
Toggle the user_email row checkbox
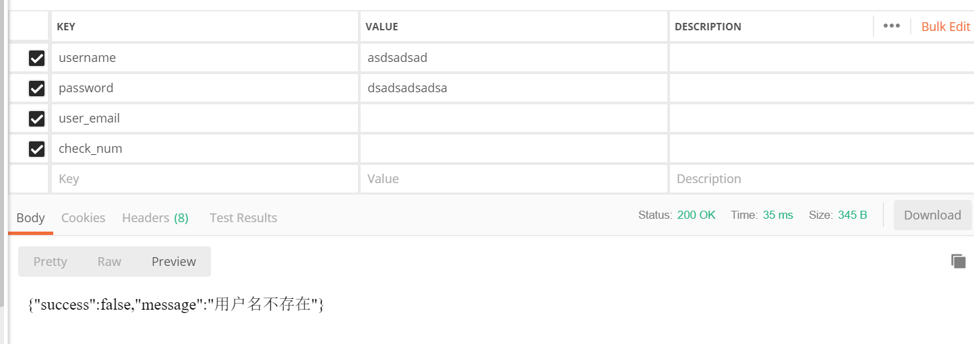(x=36, y=118)
